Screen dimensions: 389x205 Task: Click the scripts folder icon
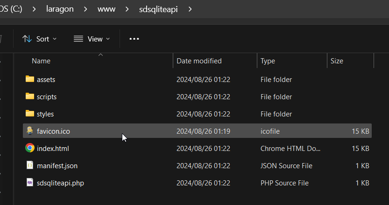(x=30, y=96)
